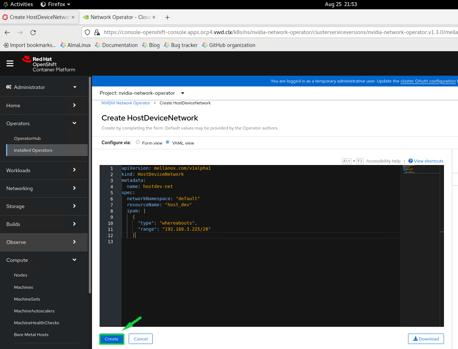Open the Accessibility help link
The width and height of the screenshot is (458, 349).
pyautogui.click(x=383, y=161)
